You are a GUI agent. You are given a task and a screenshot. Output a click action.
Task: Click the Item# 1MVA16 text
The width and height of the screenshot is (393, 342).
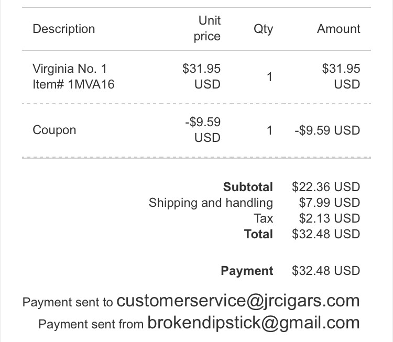pos(73,84)
